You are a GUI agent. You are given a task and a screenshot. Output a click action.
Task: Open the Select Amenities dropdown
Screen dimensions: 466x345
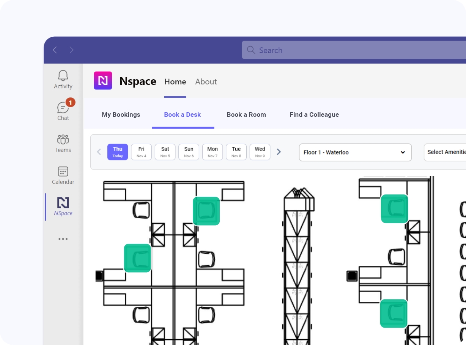coord(445,152)
